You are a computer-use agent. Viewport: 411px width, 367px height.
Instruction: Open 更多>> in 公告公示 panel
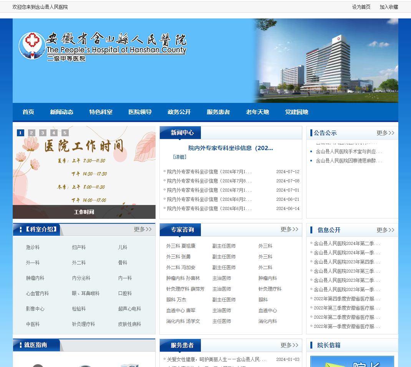[x=385, y=133]
